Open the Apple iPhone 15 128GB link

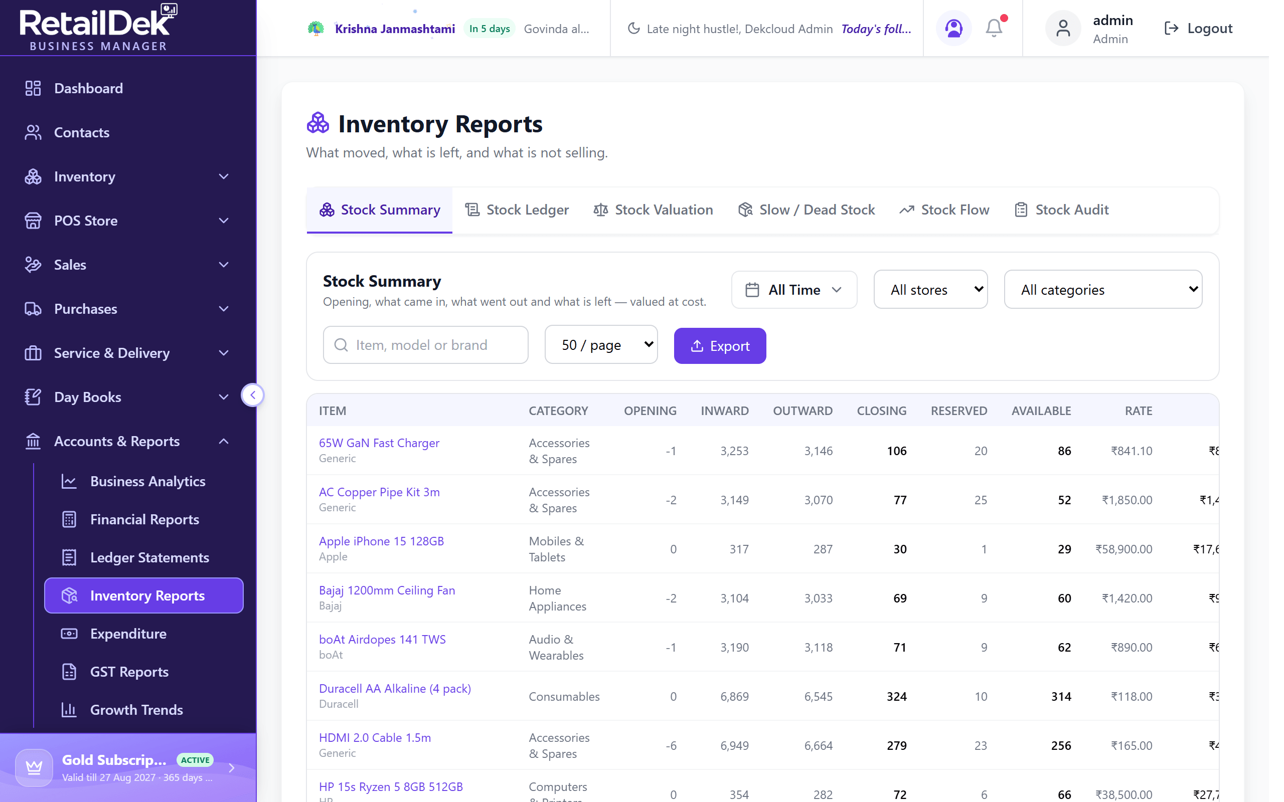[381, 541]
